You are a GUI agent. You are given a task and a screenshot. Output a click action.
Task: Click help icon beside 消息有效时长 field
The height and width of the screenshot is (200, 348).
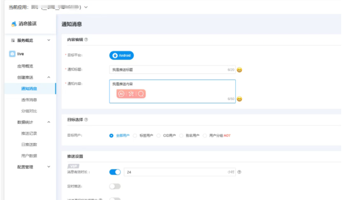pos(240,173)
